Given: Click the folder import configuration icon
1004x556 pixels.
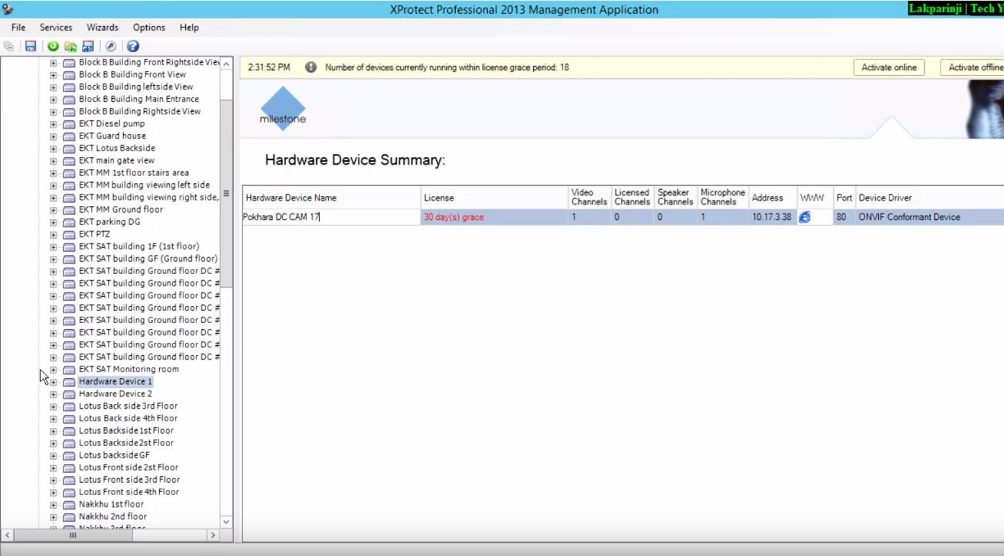Looking at the screenshot, I should (x=70, y=46).
